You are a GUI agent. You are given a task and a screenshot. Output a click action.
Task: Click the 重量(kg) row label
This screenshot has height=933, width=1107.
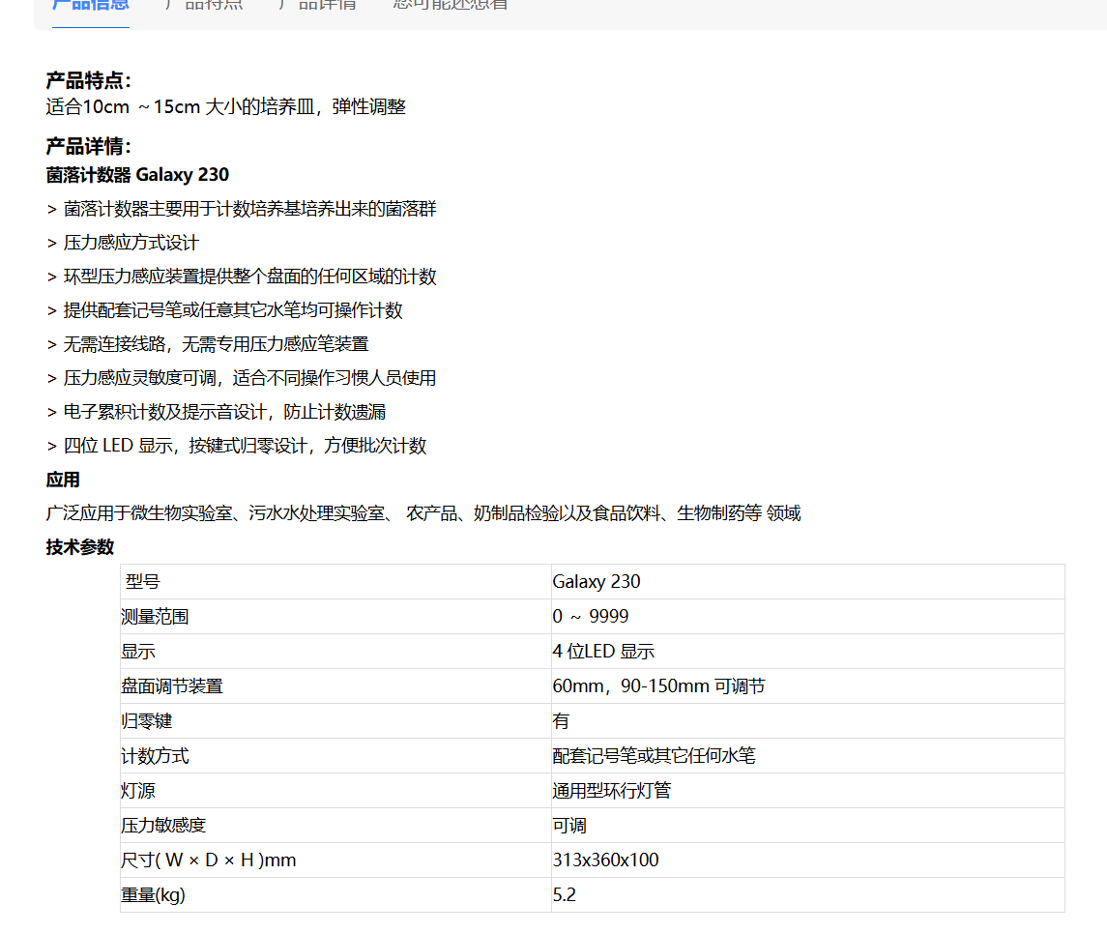point(153,895)
